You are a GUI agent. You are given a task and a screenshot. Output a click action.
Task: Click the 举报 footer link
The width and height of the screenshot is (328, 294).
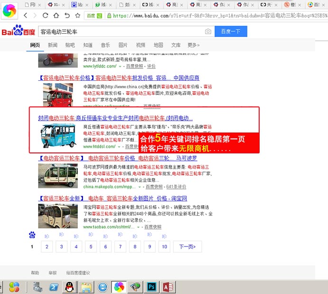point(53,273)
